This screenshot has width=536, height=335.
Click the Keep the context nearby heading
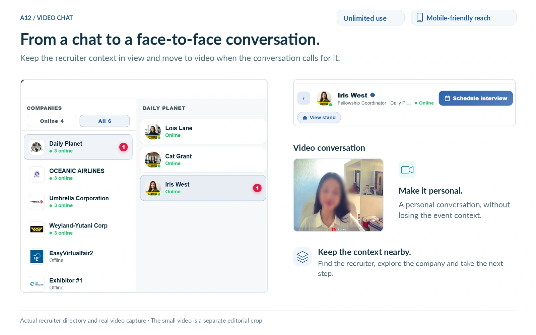(364, 252)
